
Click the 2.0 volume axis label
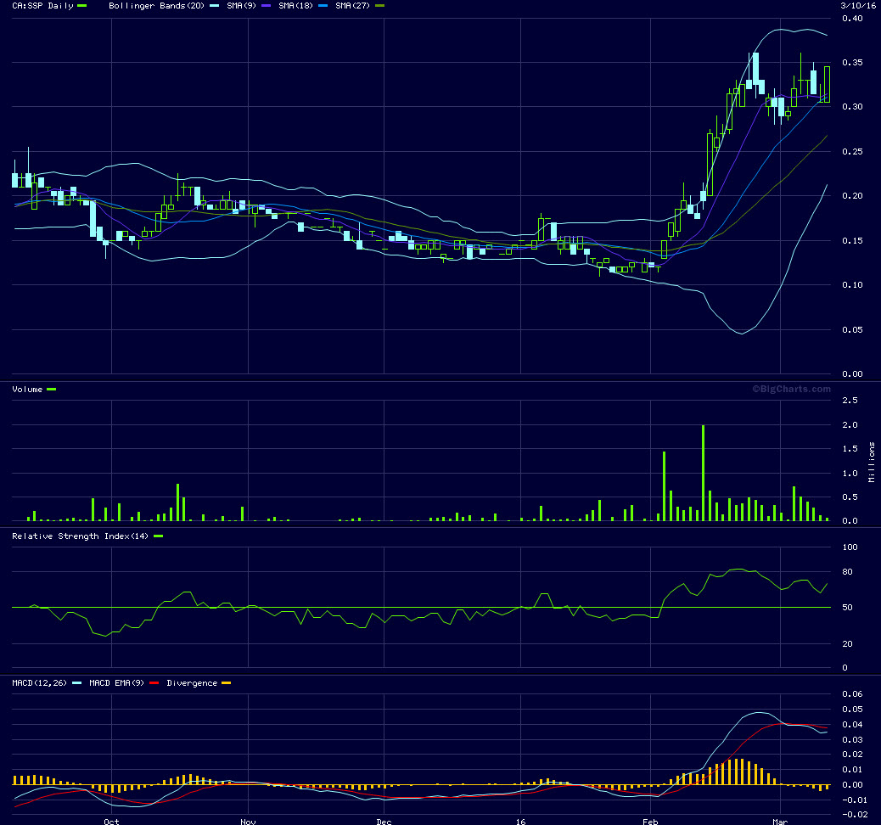(x=850, y=425)
